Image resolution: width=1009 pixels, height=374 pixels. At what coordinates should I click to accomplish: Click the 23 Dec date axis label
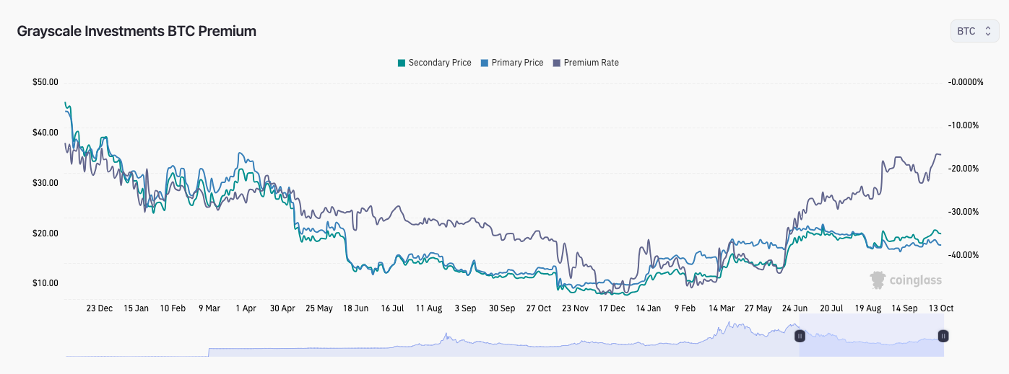[x=100, y=308]
